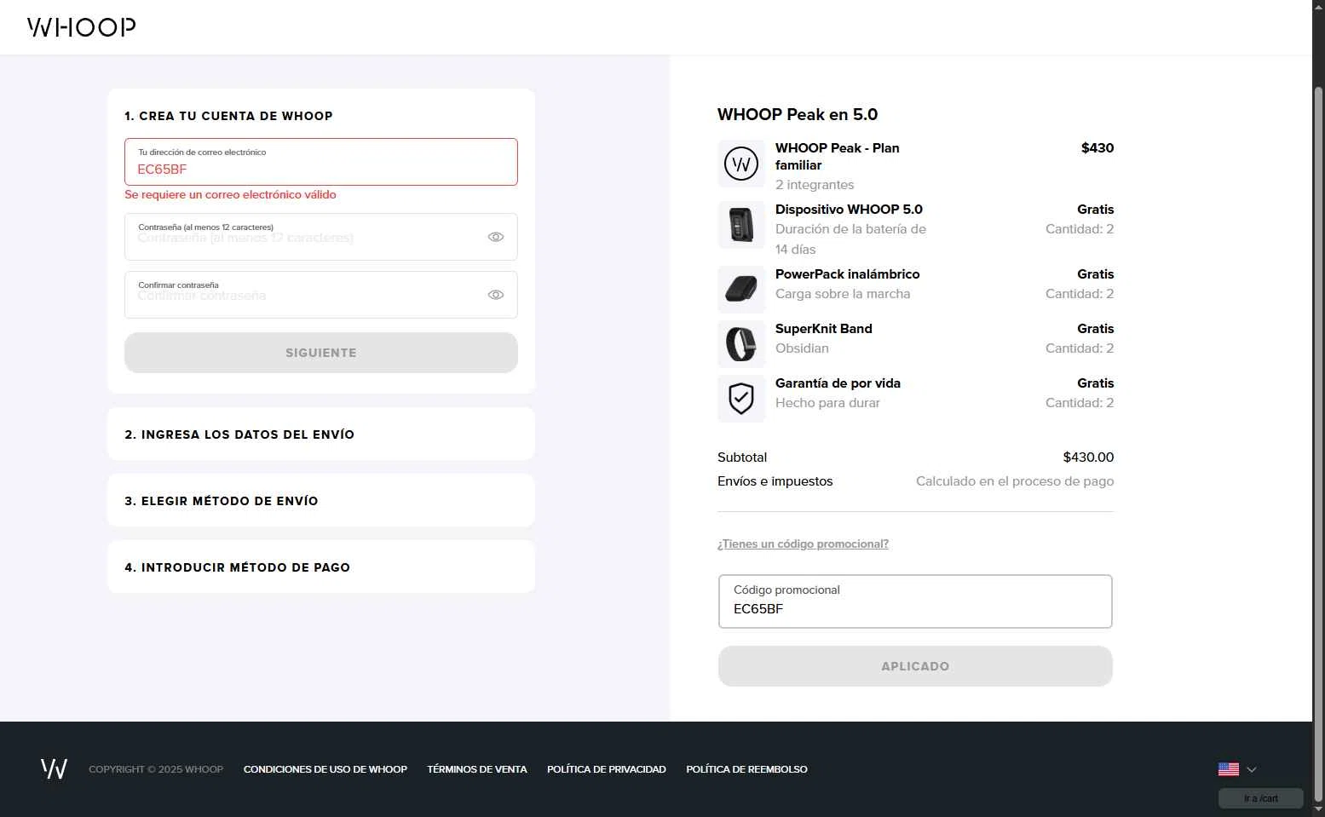Click the invalid email error message

coord(230,195)
